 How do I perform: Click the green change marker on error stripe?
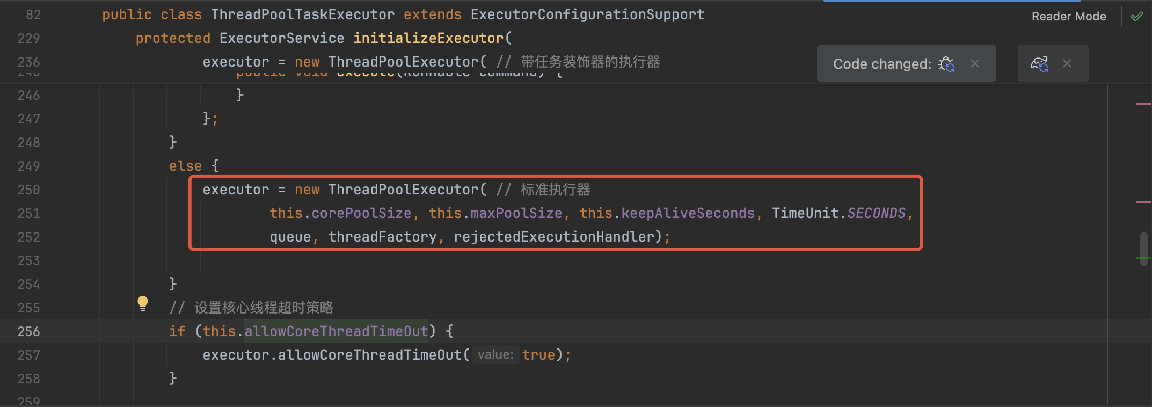[x=1143, y=258]
